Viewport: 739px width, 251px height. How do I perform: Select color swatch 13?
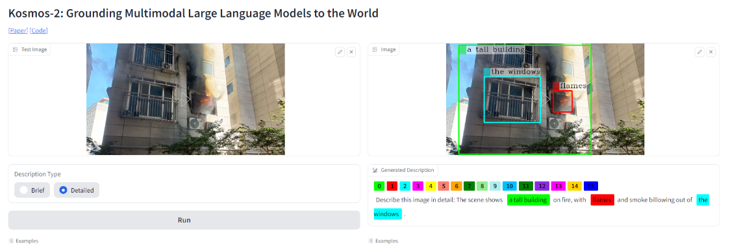(x=558, y=186)
